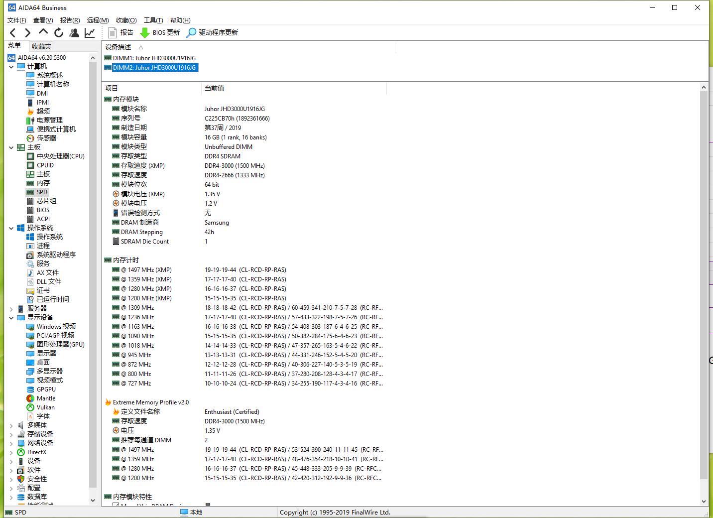Collapse the 显示设备 tree node
Screen dimensions: 713x518
(x=11, y=318)
